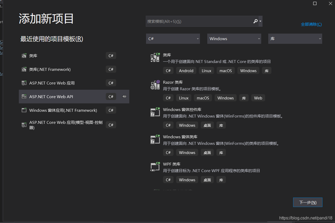Click the ASP.NET Core Web 应用 globe icon
The image size is (335, 223).
pos(24,83)
